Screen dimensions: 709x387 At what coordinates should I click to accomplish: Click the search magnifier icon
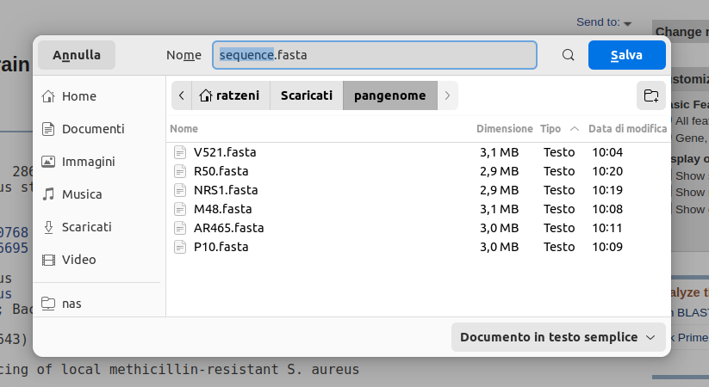coord(568,55)
